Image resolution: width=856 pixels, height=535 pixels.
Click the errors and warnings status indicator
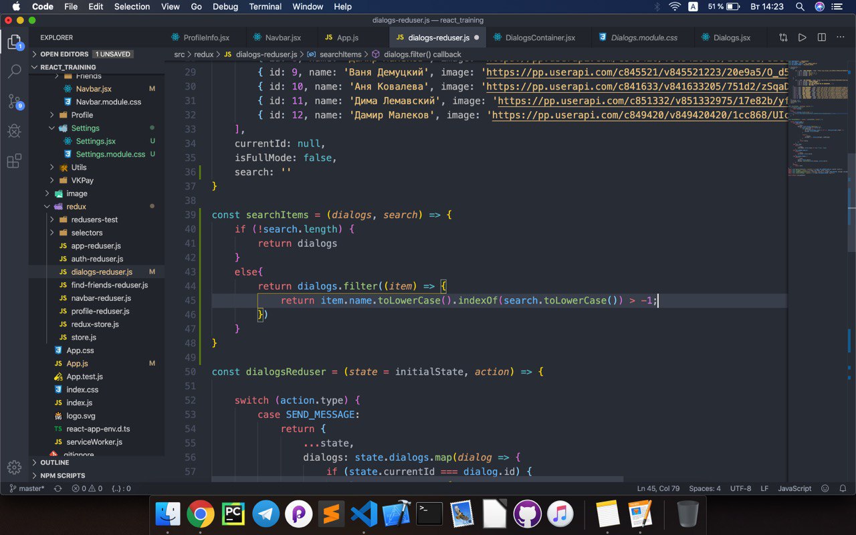click(87, 488)
